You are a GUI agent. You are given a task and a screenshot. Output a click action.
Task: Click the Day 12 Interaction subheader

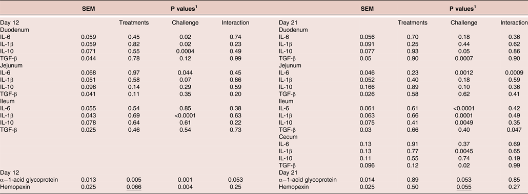pyautogui.click(x=235, y=23)
